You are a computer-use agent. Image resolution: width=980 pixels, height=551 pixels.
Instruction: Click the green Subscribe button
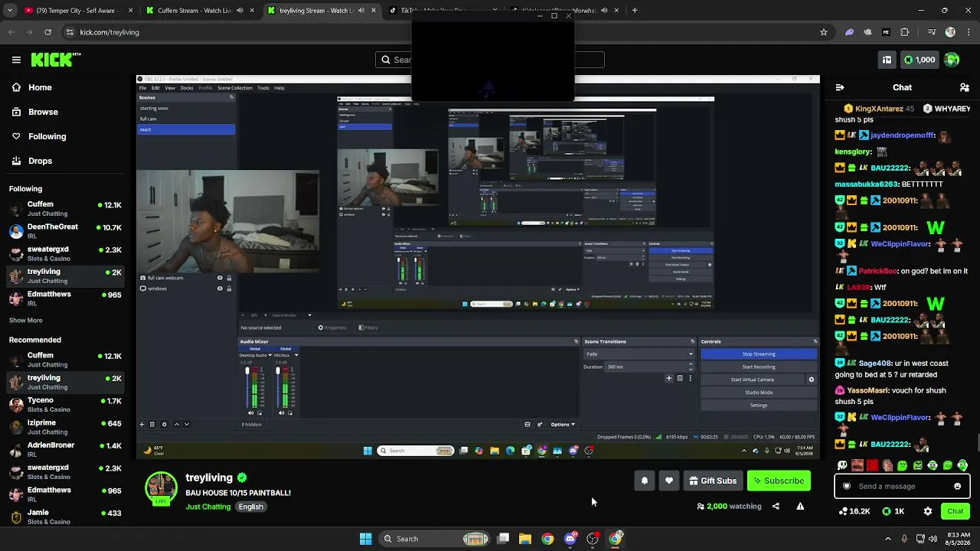coord(779,481)
